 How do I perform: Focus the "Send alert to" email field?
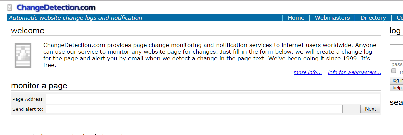click(x=194, y=109)
